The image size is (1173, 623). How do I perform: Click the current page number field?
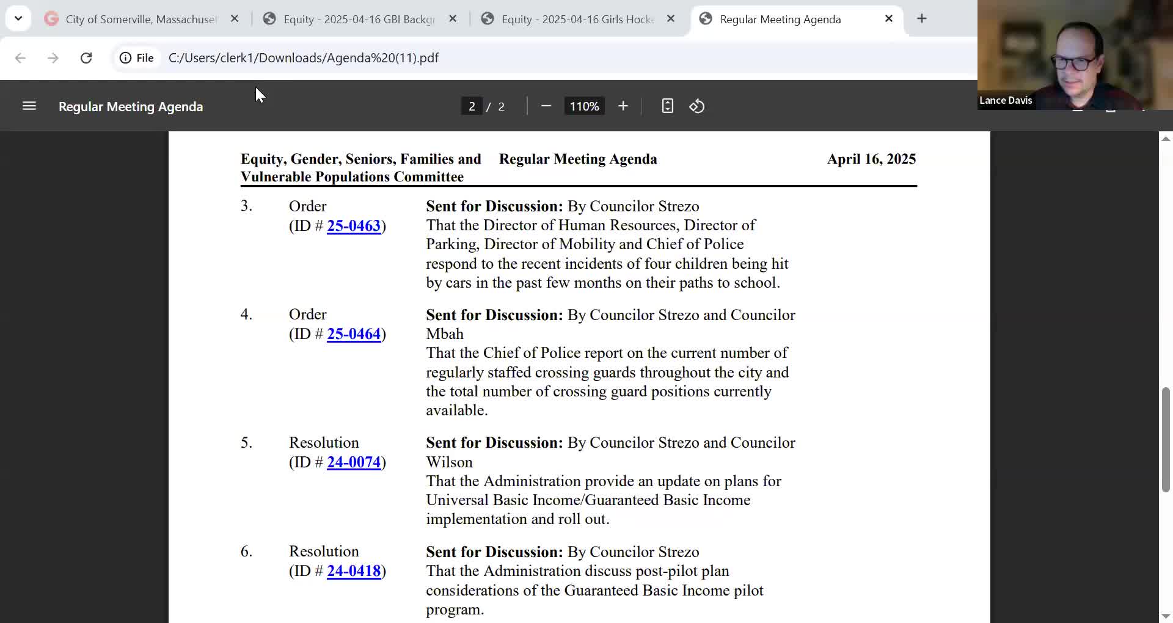point(472,106)
